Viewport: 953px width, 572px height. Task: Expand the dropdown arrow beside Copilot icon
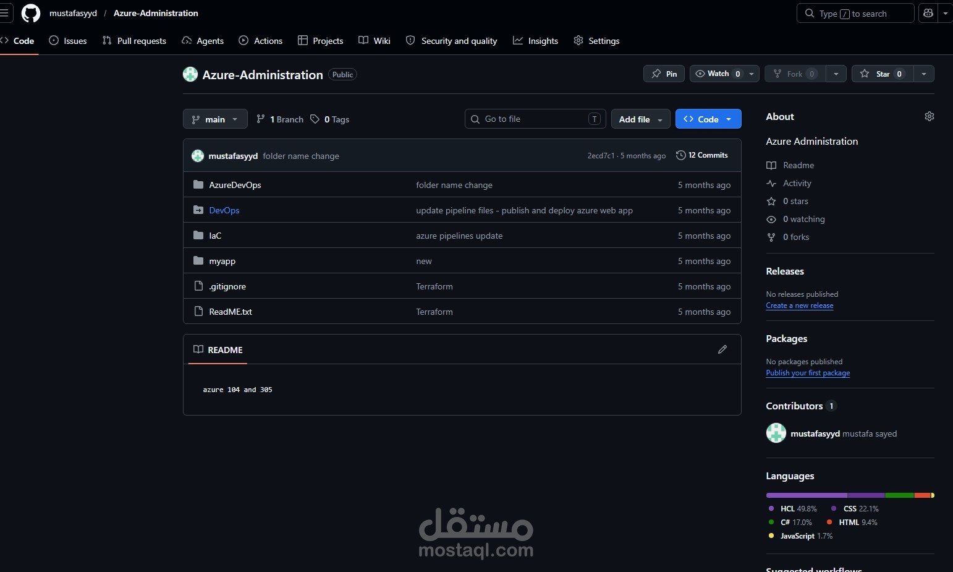click(945, 13)
